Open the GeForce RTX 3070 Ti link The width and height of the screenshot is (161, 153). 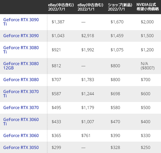point(21,94)
